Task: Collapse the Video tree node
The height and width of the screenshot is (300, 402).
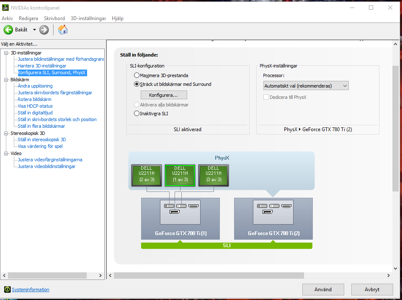Action: pyautogui.click(x=6, y=153)
